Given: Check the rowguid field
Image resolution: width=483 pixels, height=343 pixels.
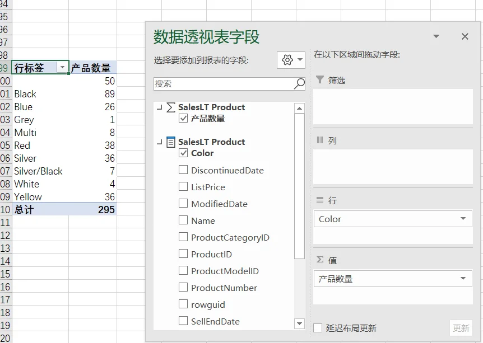Looking at the screenshot, I should 183,304.
